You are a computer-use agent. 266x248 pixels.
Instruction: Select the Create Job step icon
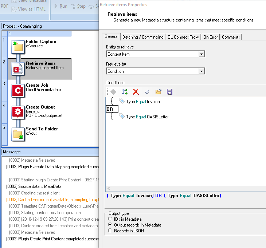[18, 90]
